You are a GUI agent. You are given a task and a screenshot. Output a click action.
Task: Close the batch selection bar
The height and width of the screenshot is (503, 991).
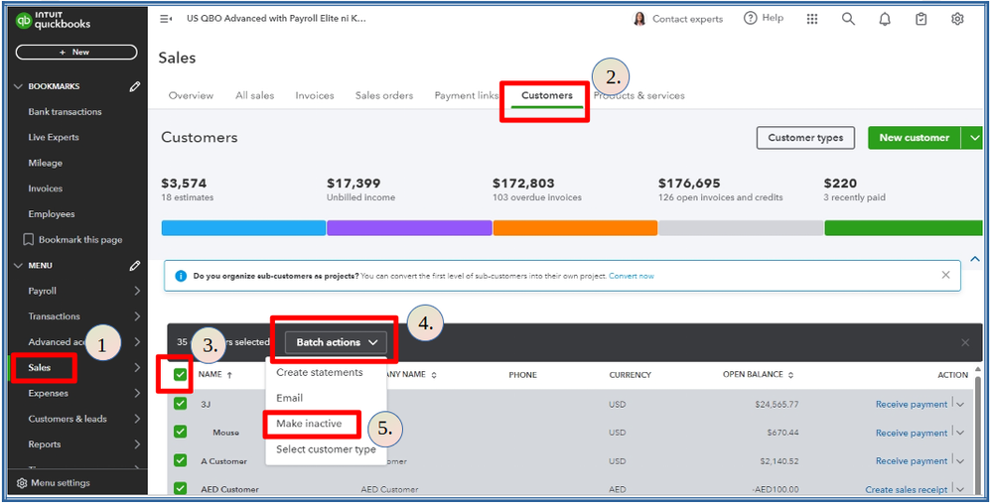coord(965,342)
